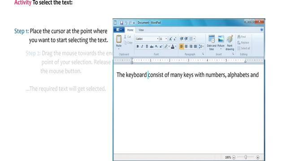Toggle Italic formatting

142,47
